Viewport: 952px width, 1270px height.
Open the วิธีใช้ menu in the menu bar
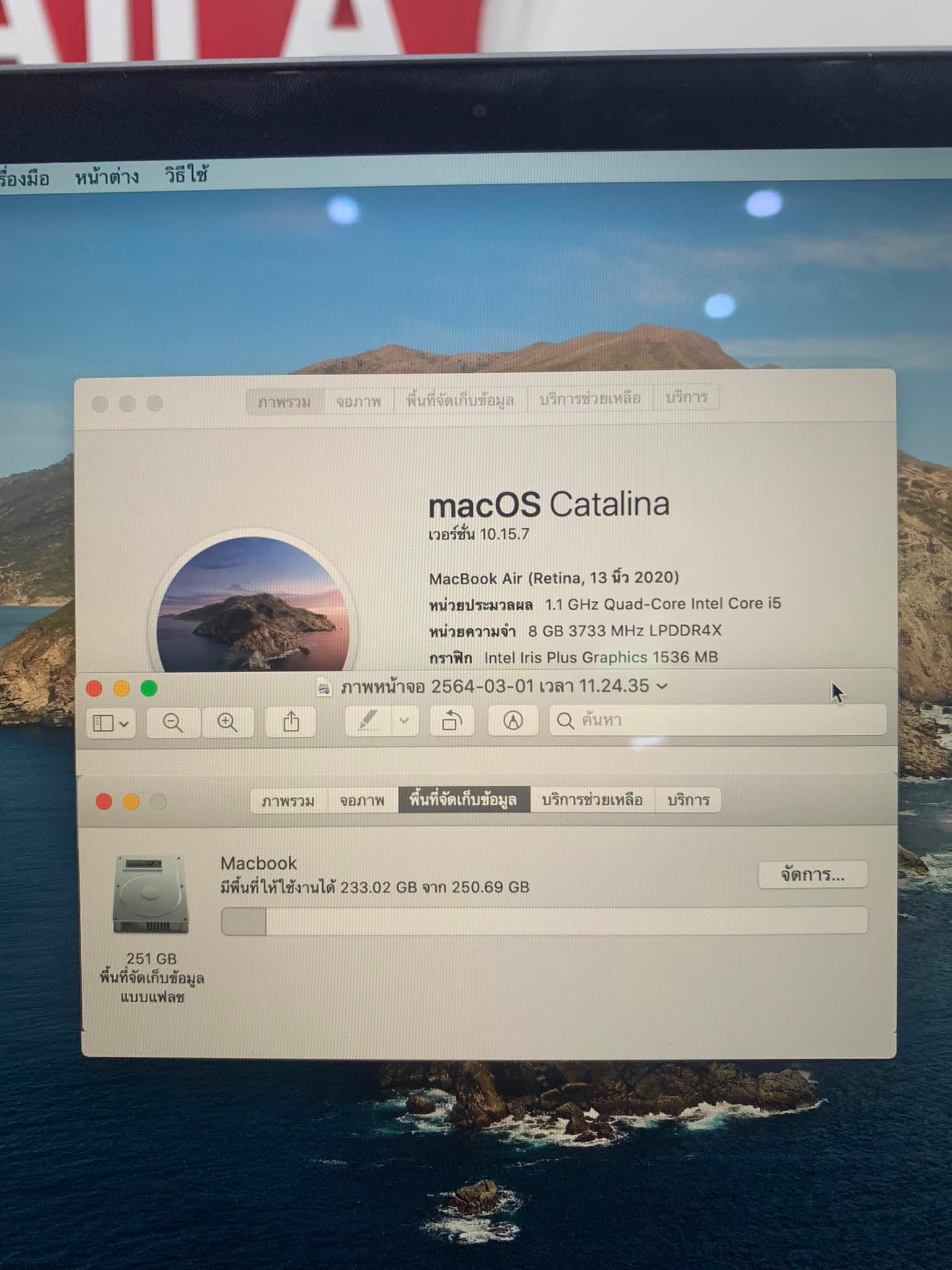pyautogui.click(x=186, y=175)
